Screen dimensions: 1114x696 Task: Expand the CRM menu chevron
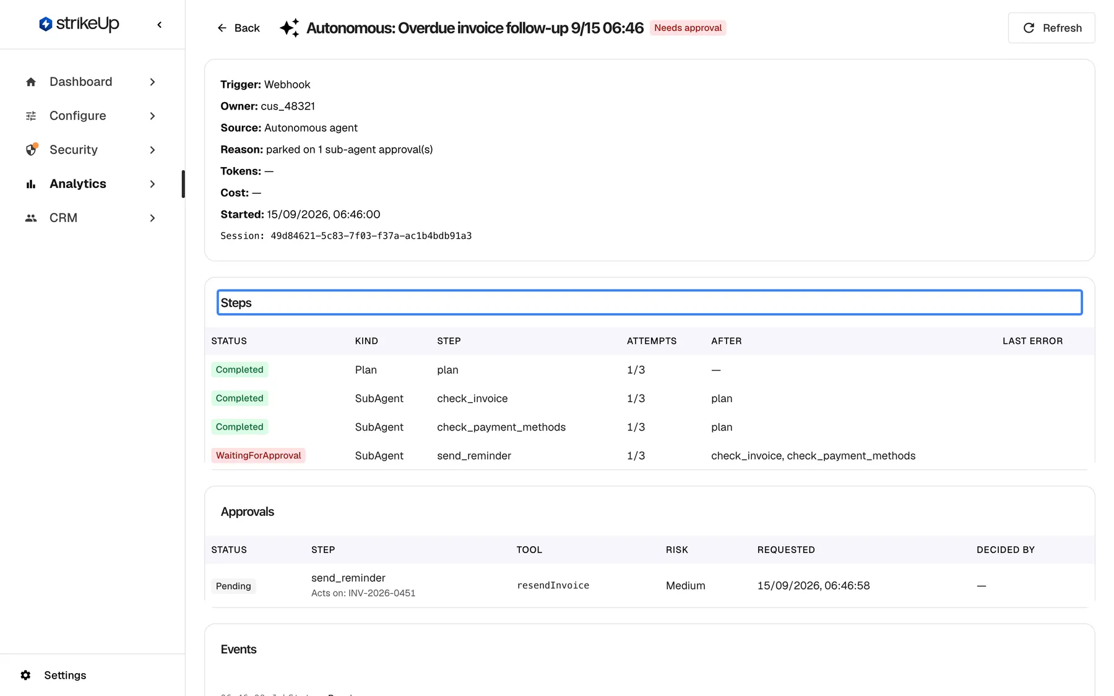pyautogui.click(x=152, y=218)
